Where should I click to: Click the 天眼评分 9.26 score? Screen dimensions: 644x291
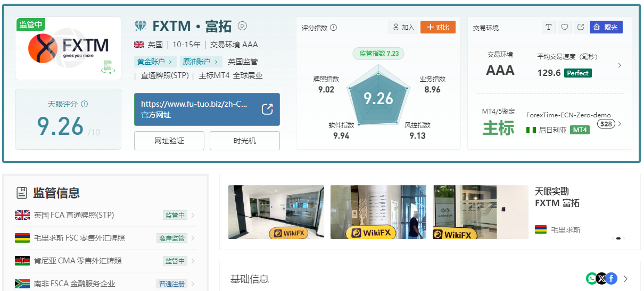(60, 126)
